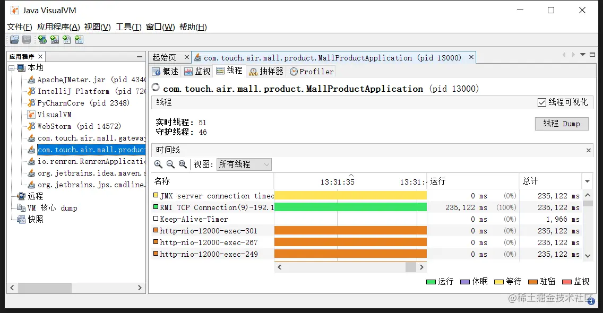This screenshot has height=313, width=603.
Task: Select org.jetbrains.jps.cmdline node
Action: click(x=87, y=185)
